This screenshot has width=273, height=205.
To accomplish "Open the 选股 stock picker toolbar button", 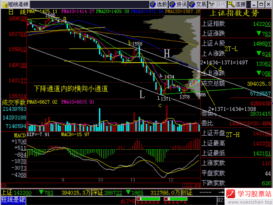I will tap(158, 4).
